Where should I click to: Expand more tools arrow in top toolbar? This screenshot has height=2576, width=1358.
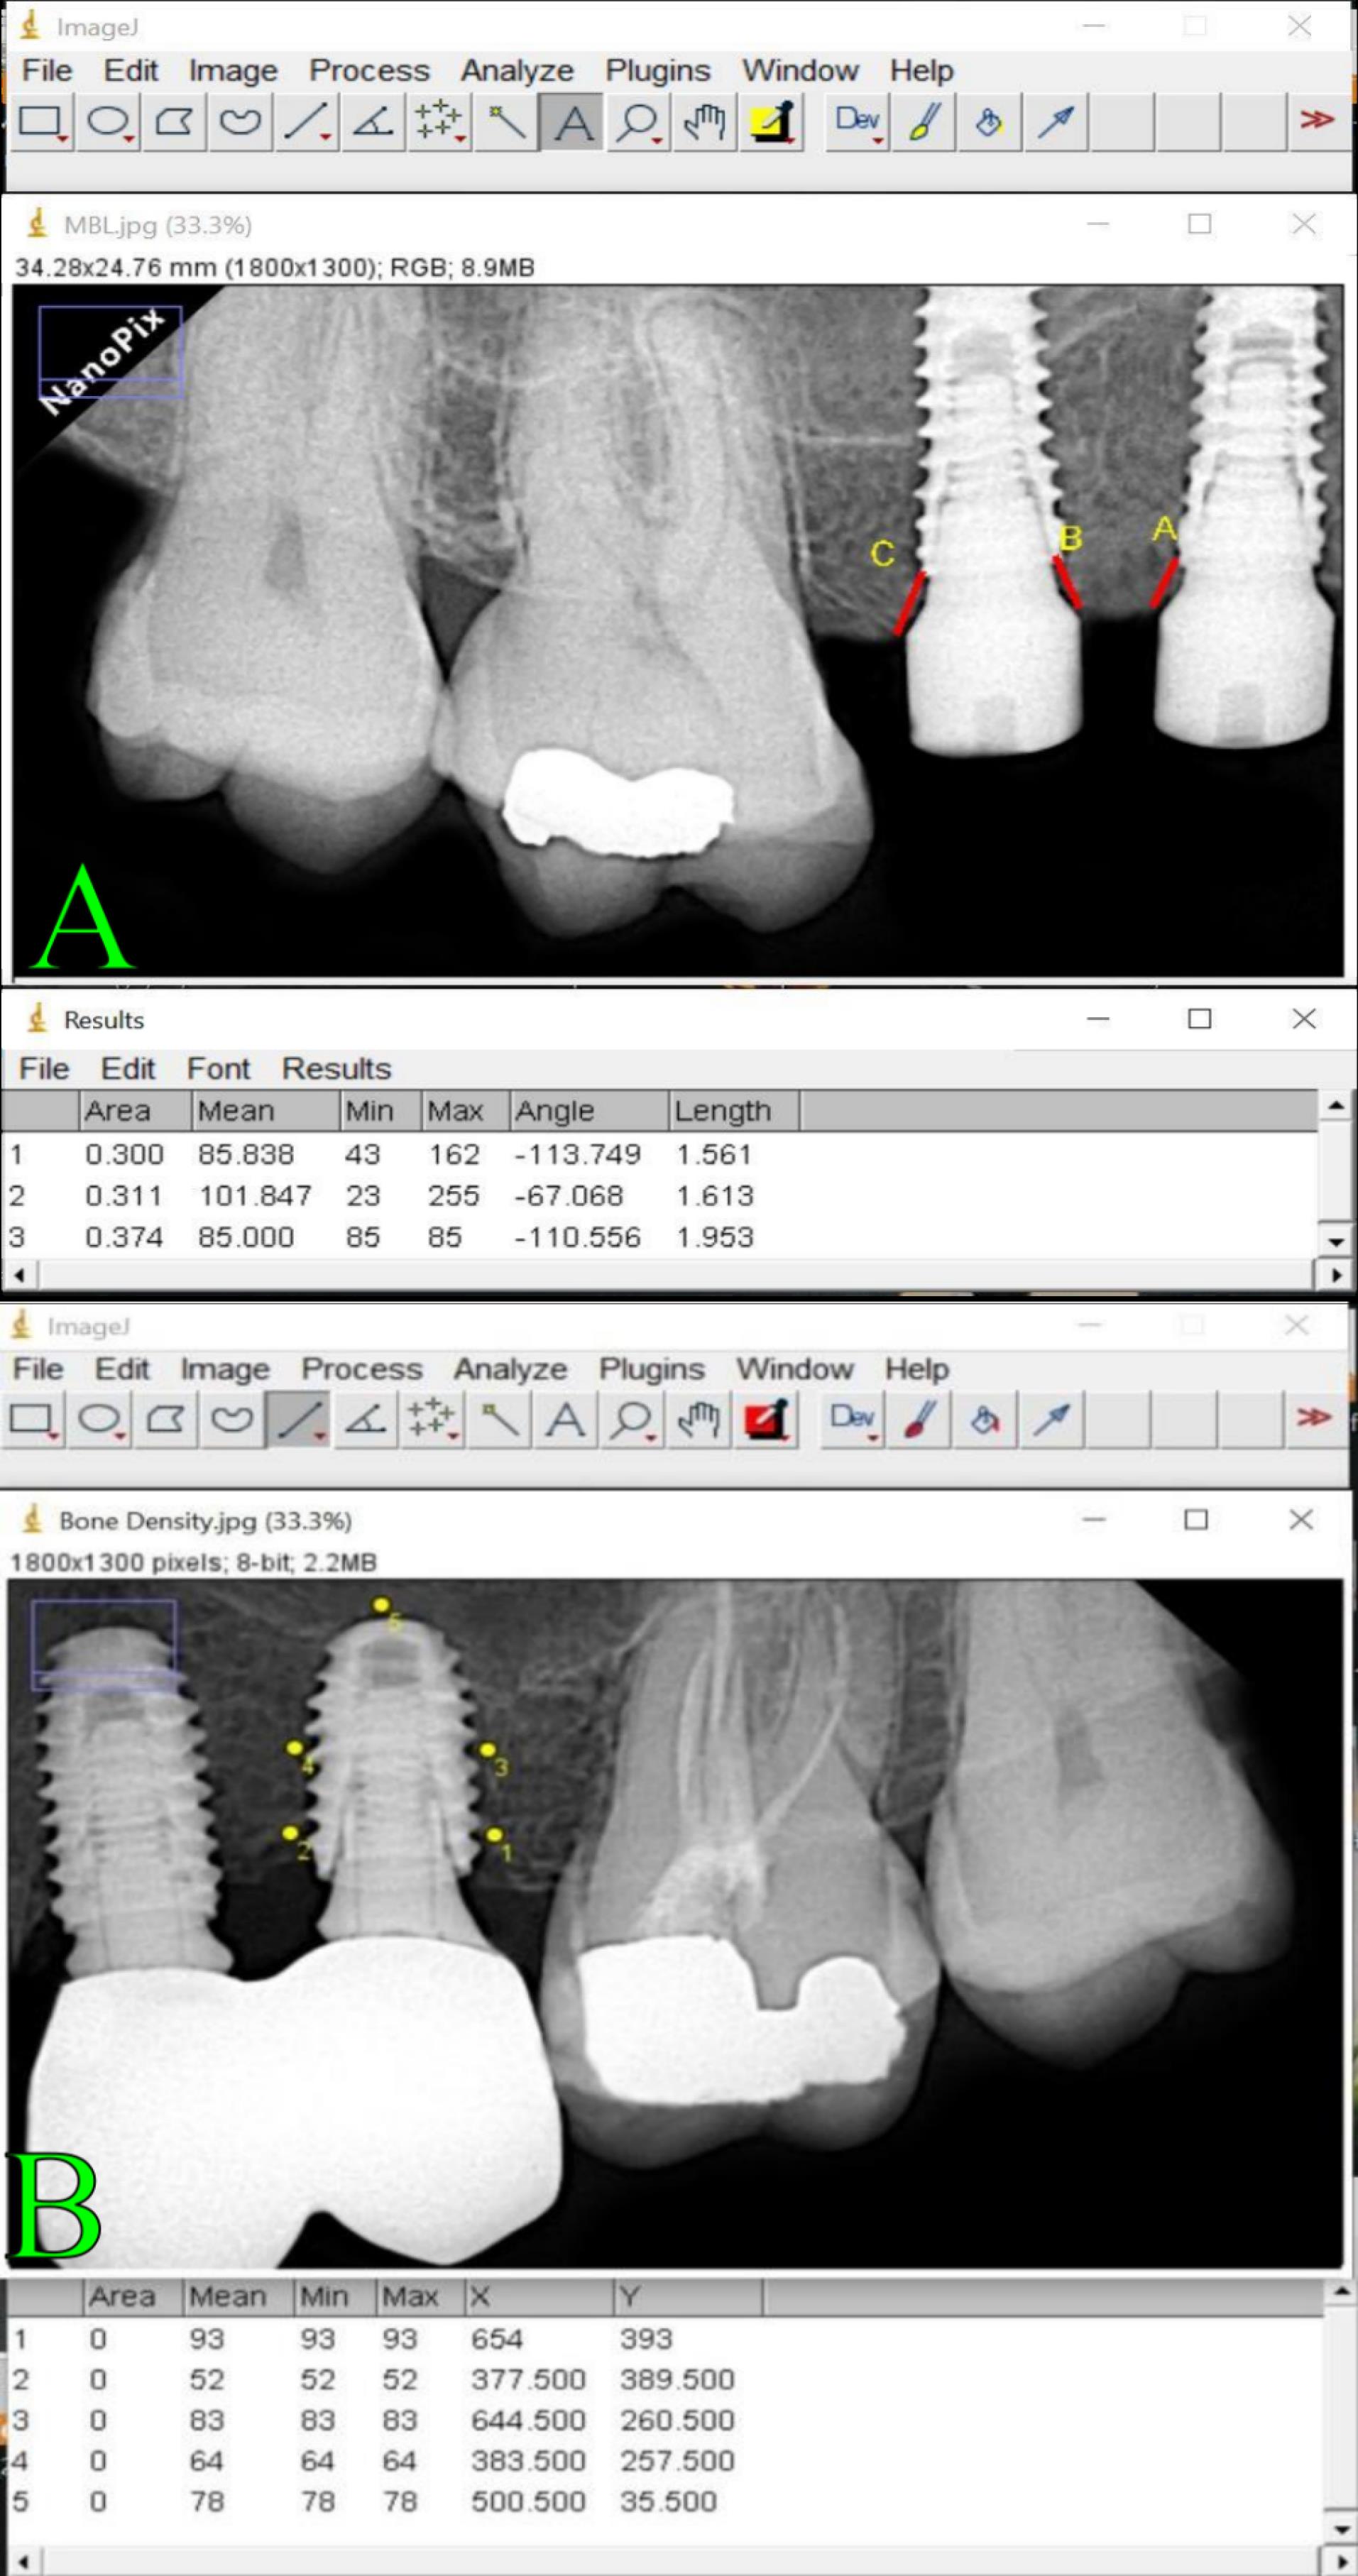tap(1317, 121)
